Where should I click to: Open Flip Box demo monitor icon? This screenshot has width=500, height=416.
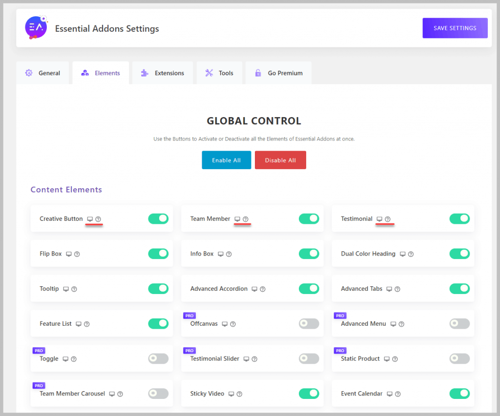(69, 254)
